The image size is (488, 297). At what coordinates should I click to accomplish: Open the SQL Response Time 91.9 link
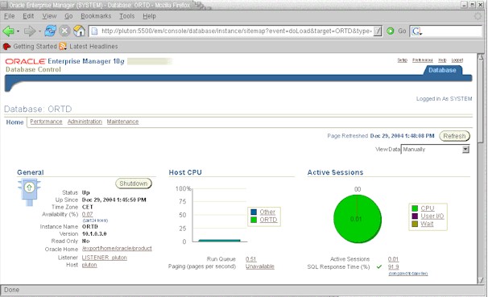pos(393,267)
